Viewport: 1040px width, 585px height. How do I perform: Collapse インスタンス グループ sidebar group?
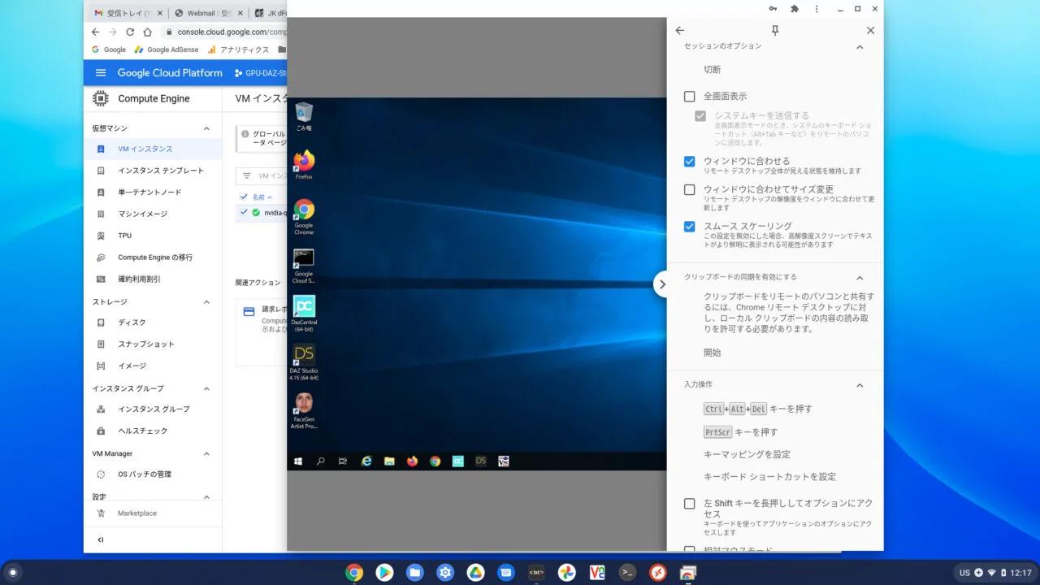[x=206, y=388]
